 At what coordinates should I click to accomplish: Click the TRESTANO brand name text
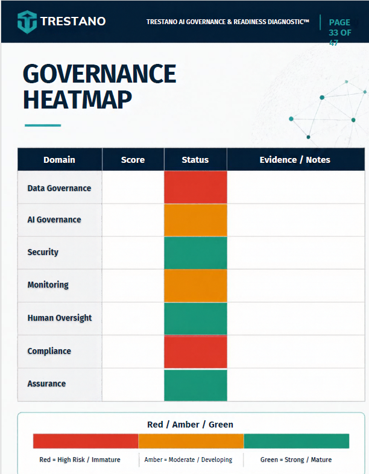tap(73, 21)
